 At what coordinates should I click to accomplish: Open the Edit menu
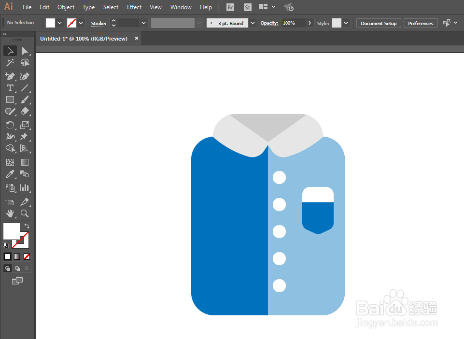click(x=44, y=7)
